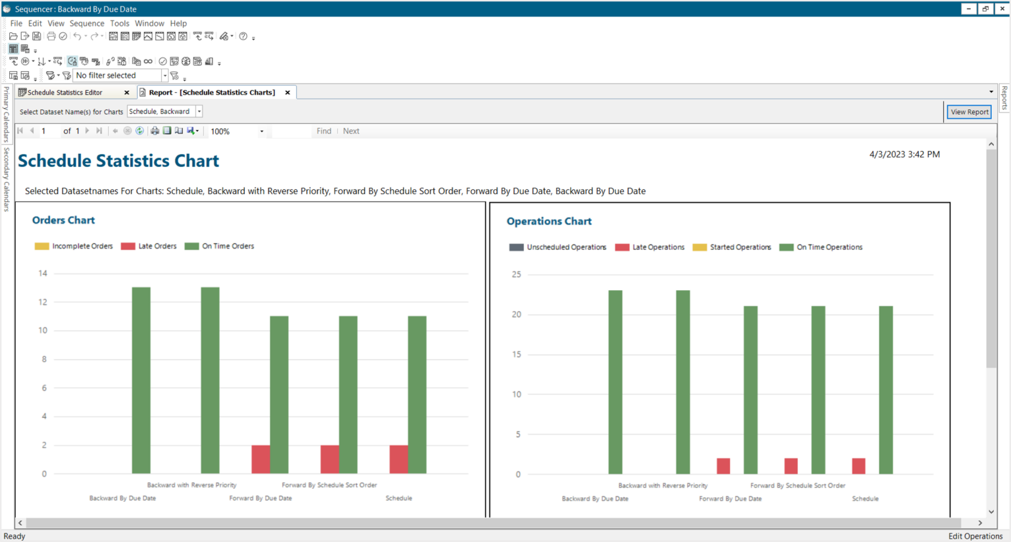Open the dataset dropdown showing Schedule, Backward

pyautogui.click(x=199, y=111)
